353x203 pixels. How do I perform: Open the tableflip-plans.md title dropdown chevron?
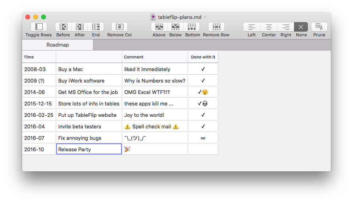tap(205, 17)
